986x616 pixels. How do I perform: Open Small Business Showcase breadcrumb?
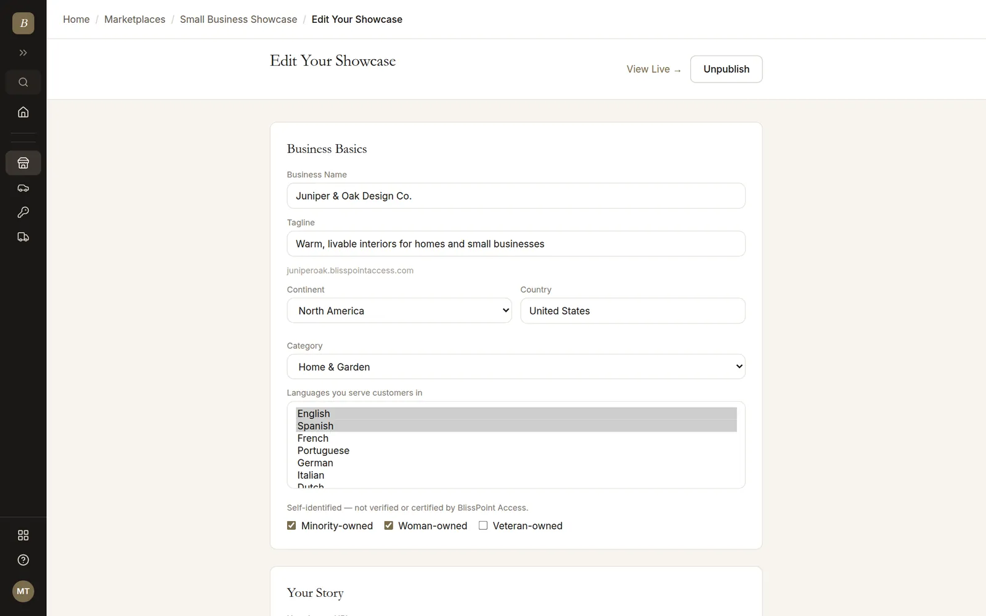point(238,19)
